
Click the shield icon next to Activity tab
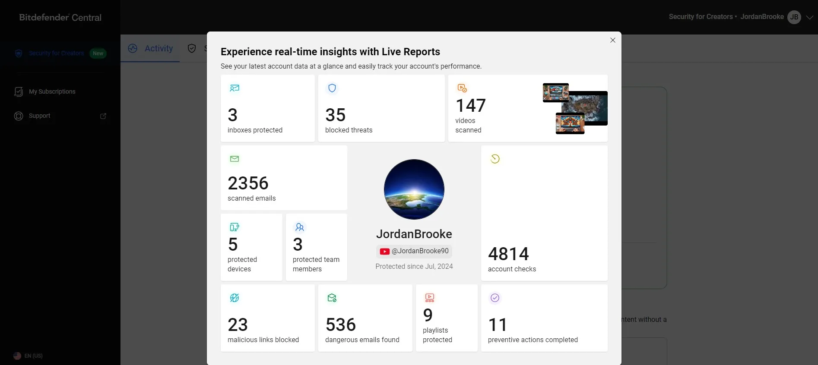pyautogui.click(x=192, y=48)
